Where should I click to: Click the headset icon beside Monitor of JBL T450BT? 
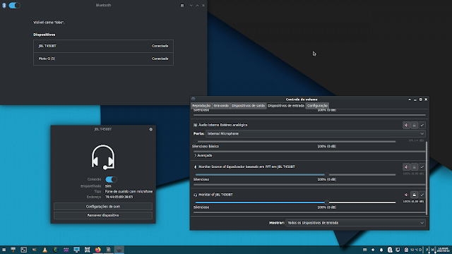pyautogui.click(x=195, y=195)
